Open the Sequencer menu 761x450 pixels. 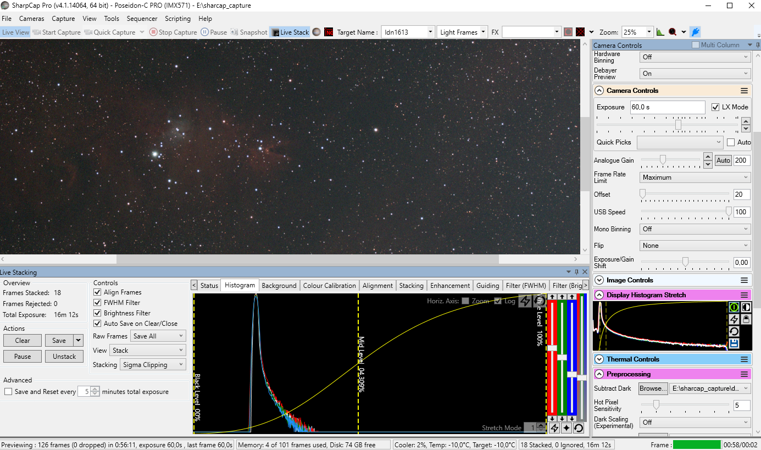142,19
